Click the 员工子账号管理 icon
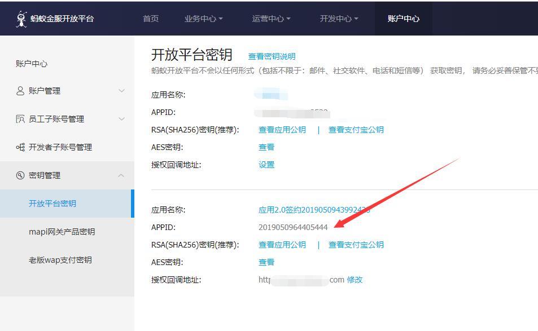Screen dimensions: 538x331 [x=20, y=119]
